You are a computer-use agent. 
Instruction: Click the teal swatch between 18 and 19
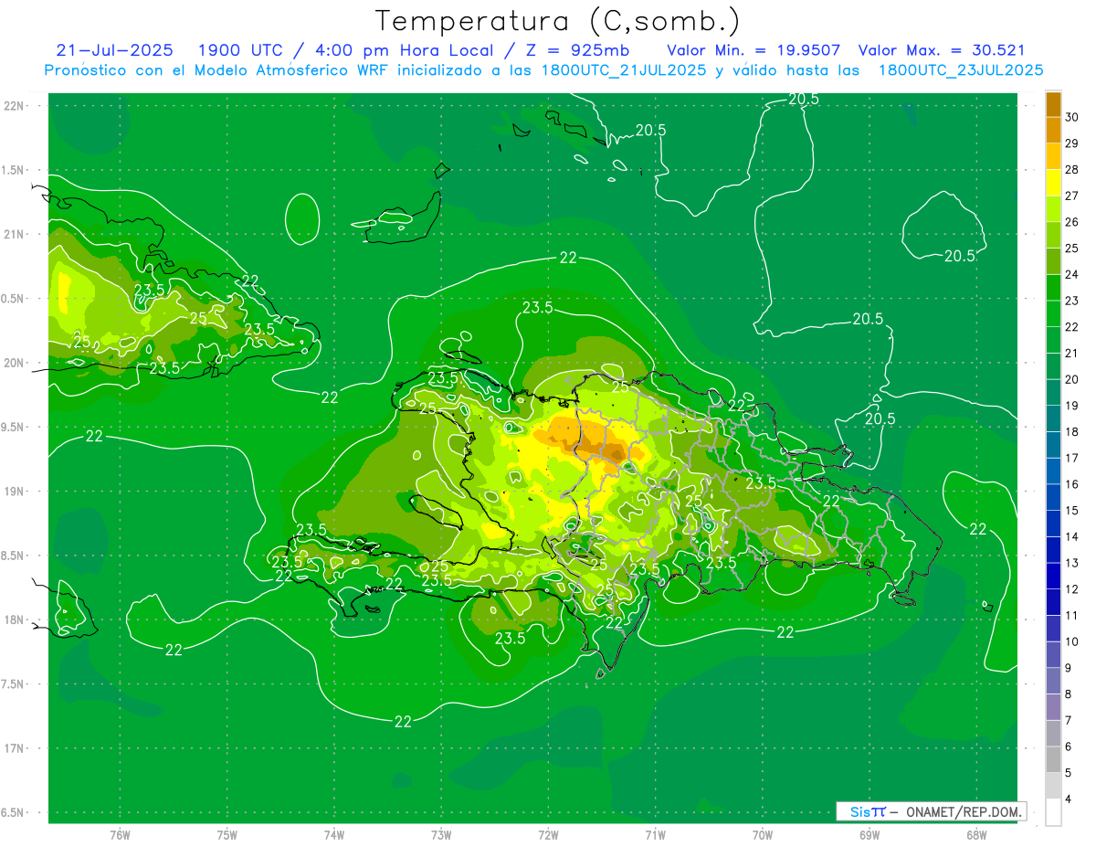pyautogui.click(x=1053, y=419)
